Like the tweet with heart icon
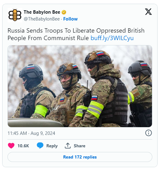The height and width of the screenshot is (170, 161). [11, 146]
